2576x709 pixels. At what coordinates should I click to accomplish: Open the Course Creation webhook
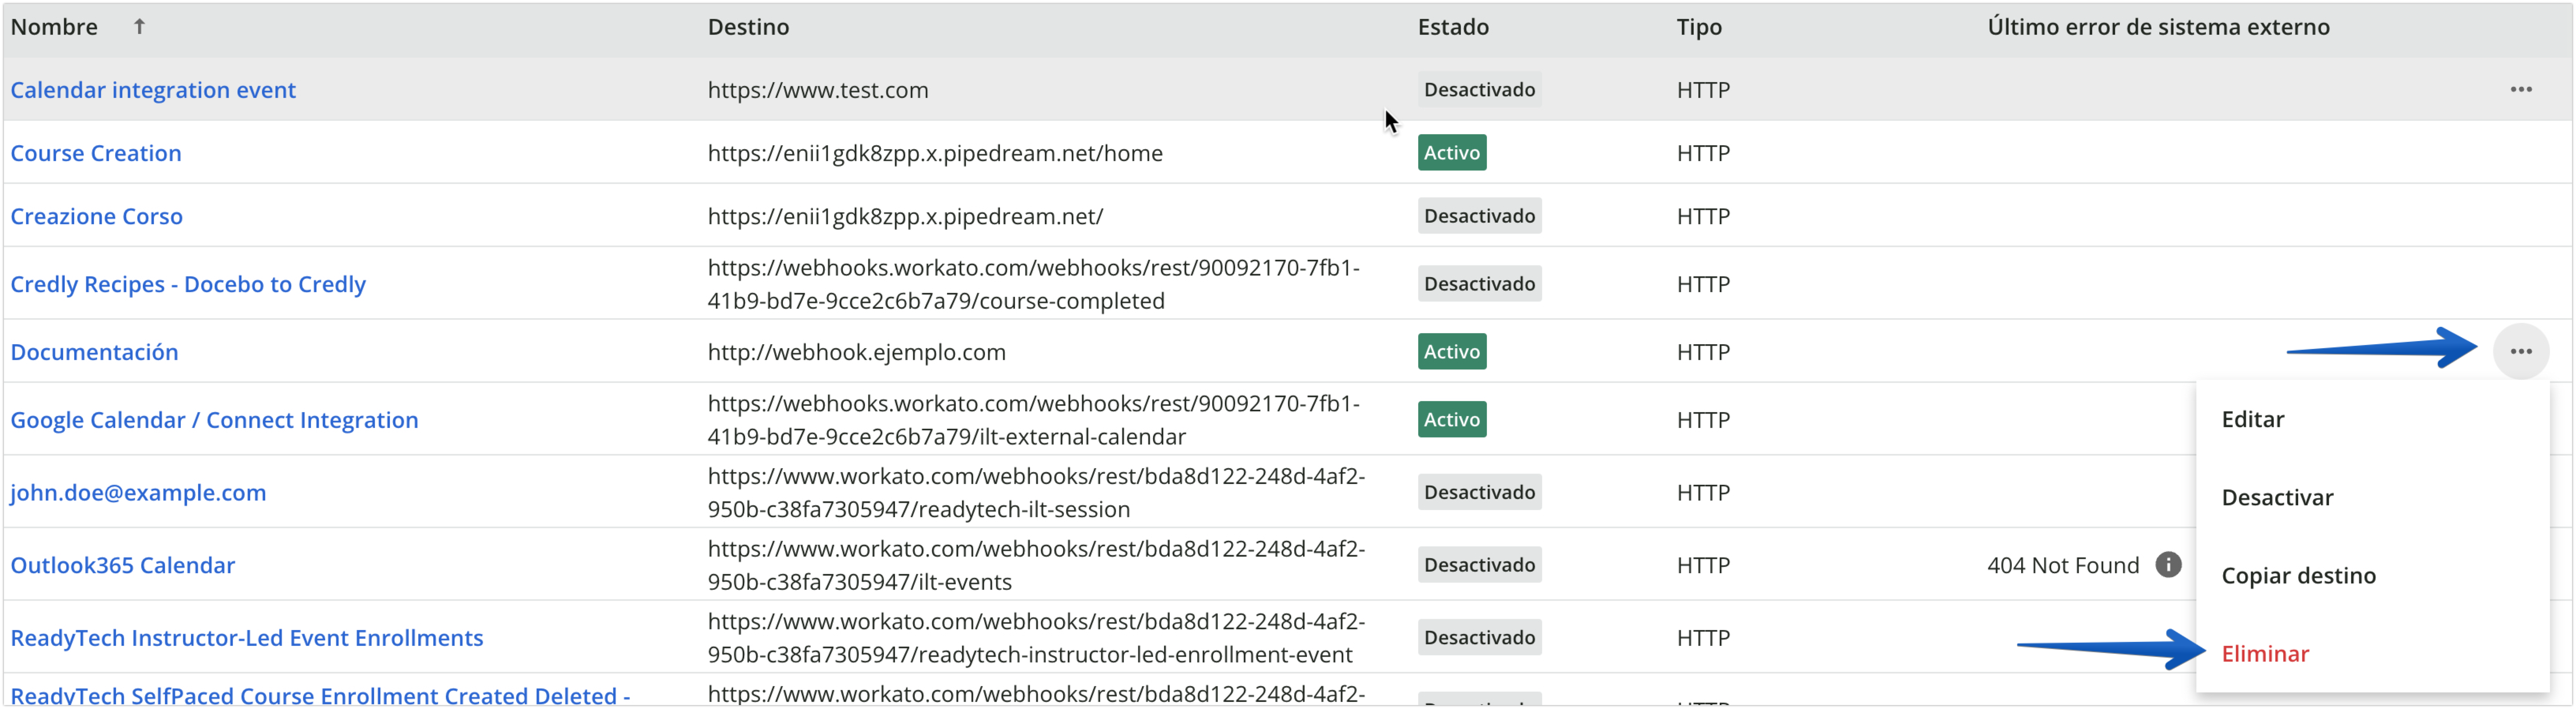(96, 153)
